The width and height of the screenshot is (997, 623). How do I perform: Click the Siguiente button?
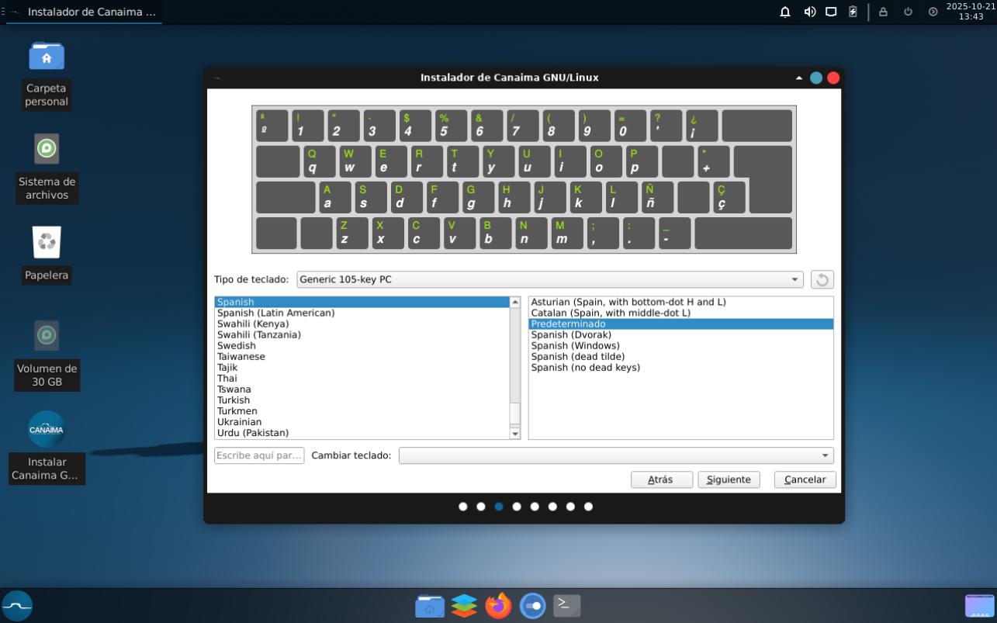(x=729, y=479)
